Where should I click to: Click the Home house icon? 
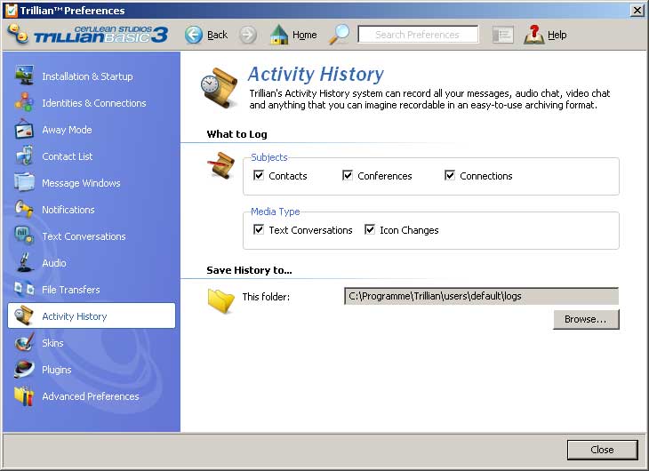pyautogui.click(x=279, y=35)
